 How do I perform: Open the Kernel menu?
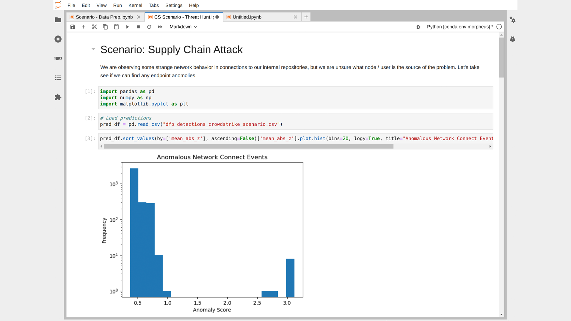pos(135,5)
